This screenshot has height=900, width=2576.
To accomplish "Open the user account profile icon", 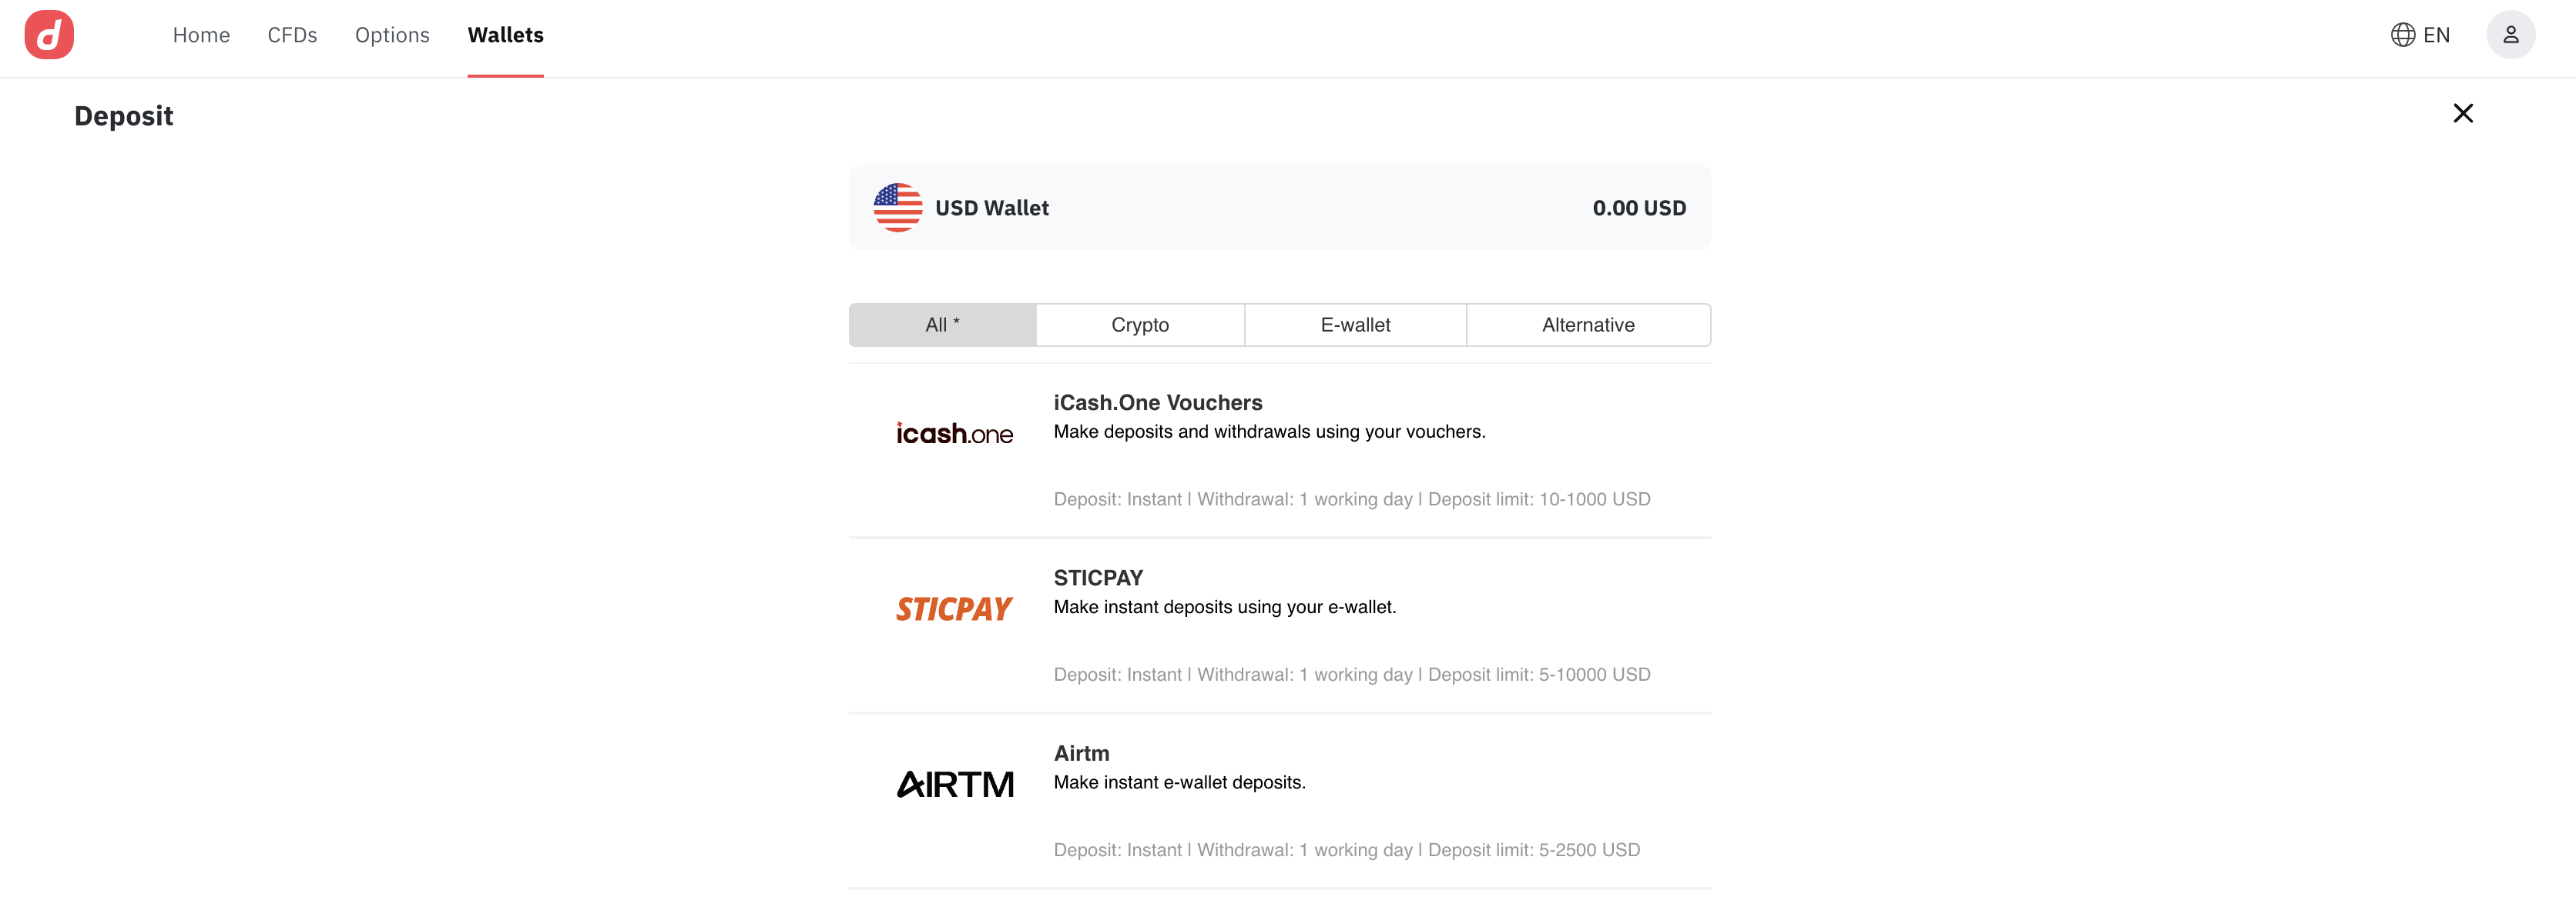I will (x=2510, y=35).
